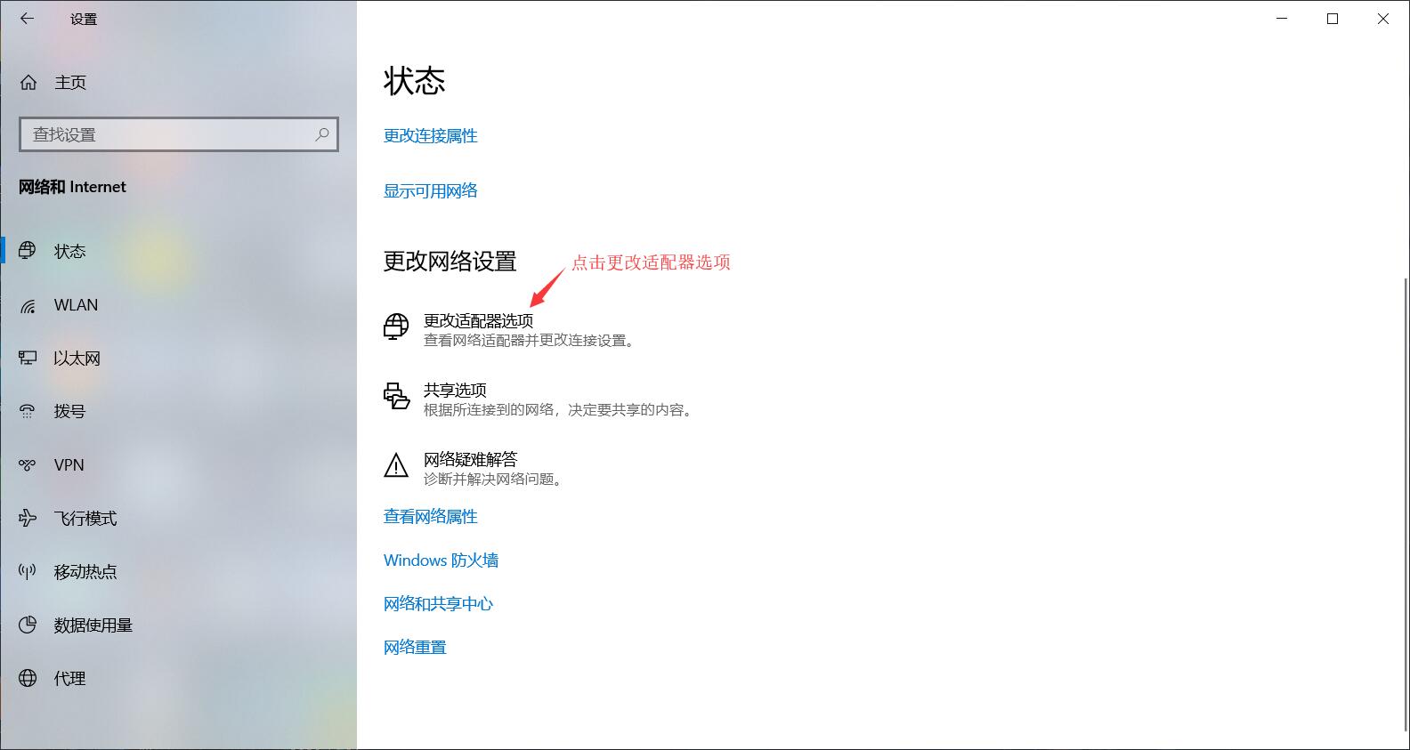Click 网络重置 link
The width and height of the screenshot is (1410, 750).
click(415, 647)
